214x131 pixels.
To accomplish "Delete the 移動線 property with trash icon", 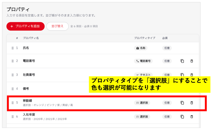I will [192, 103].
